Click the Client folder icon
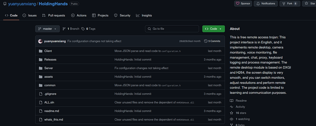 pyautogui.click(x=41, y=51)
